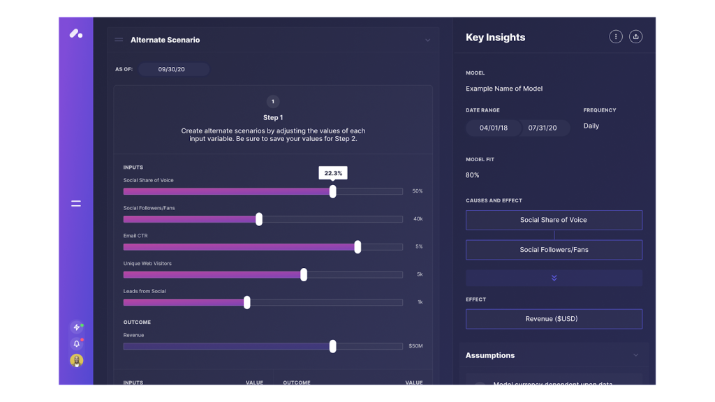Click the '5%' Email CTR maximum
The width and height of the screenshot is (715, 402).
click(419, 246)
